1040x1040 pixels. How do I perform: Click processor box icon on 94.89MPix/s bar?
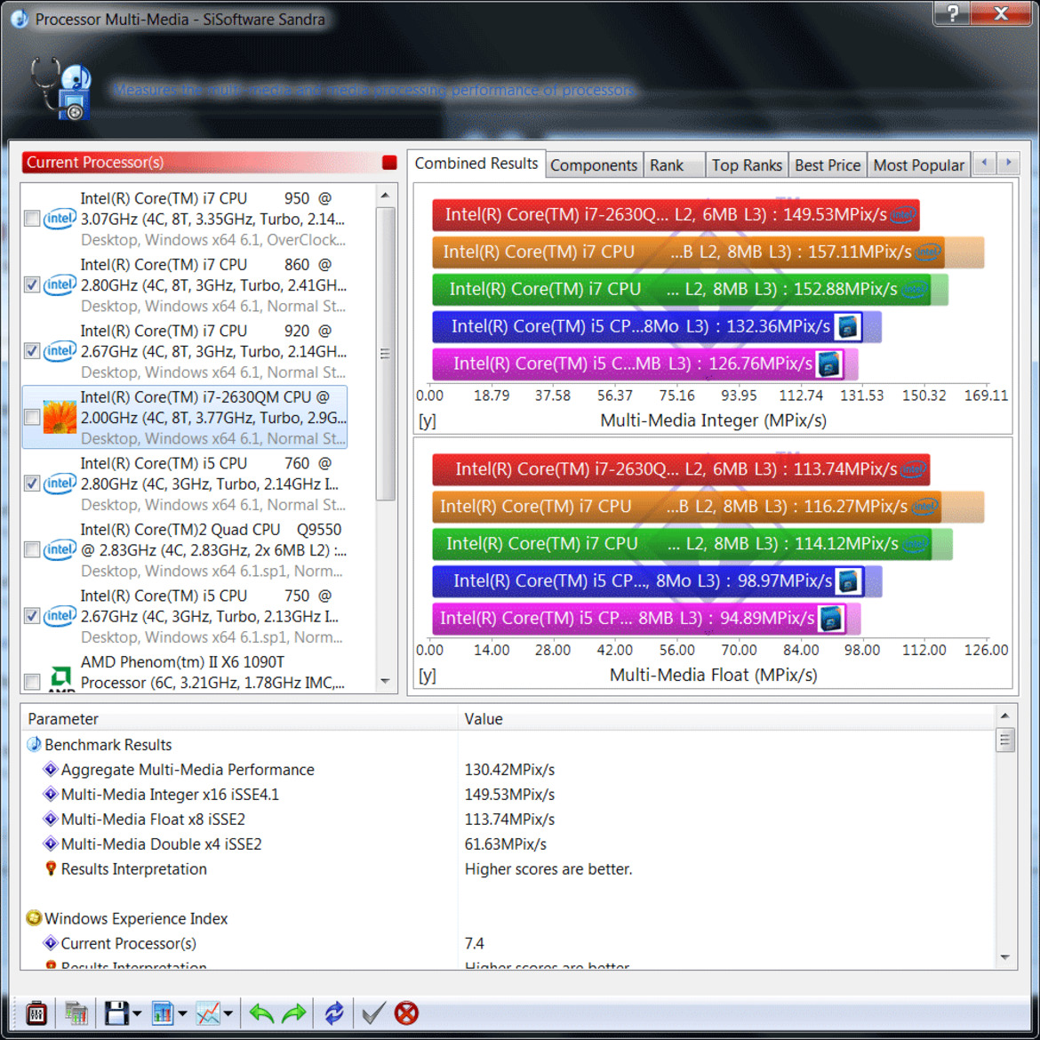pos(831,618)
